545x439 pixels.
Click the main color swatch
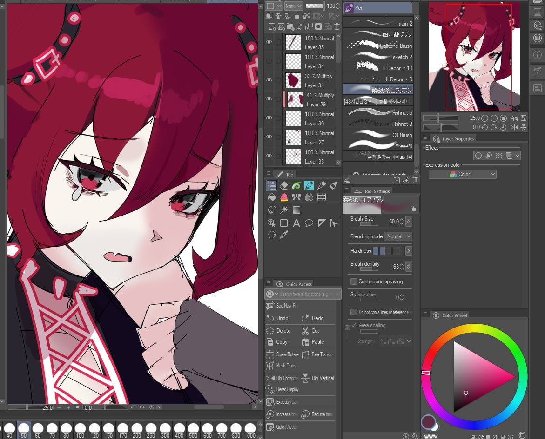(428, 422)
